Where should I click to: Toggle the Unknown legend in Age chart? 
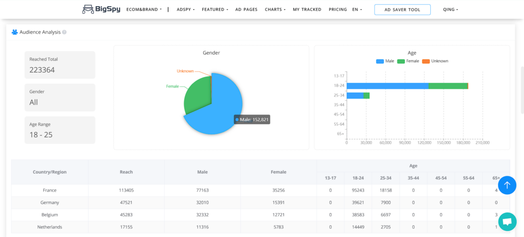coord(435,61)
